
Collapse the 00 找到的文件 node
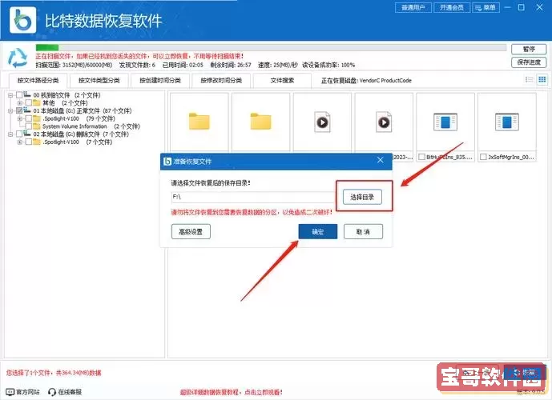pos(10,95)
